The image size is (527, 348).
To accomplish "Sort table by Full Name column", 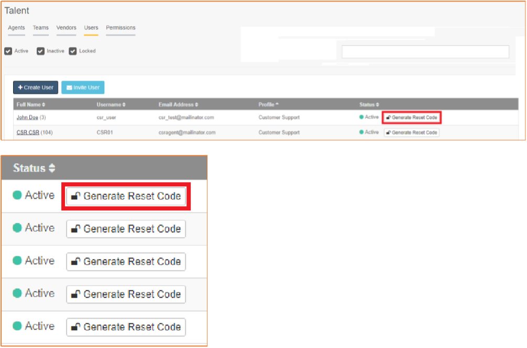I will tap(31, 105).
